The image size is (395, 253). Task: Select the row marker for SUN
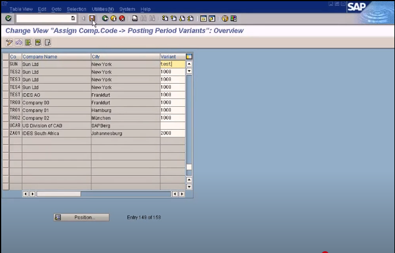pyautogui.click(x=6, y=64)
